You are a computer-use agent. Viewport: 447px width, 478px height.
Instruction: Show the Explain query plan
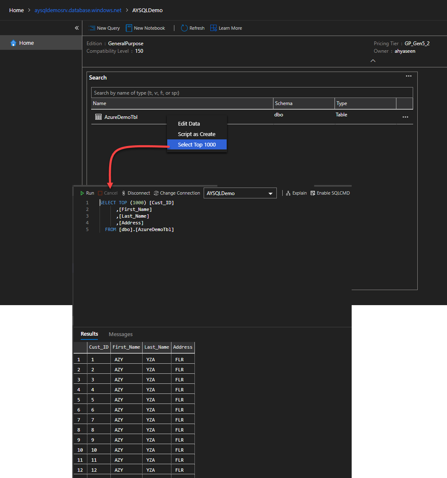(296, 193)
